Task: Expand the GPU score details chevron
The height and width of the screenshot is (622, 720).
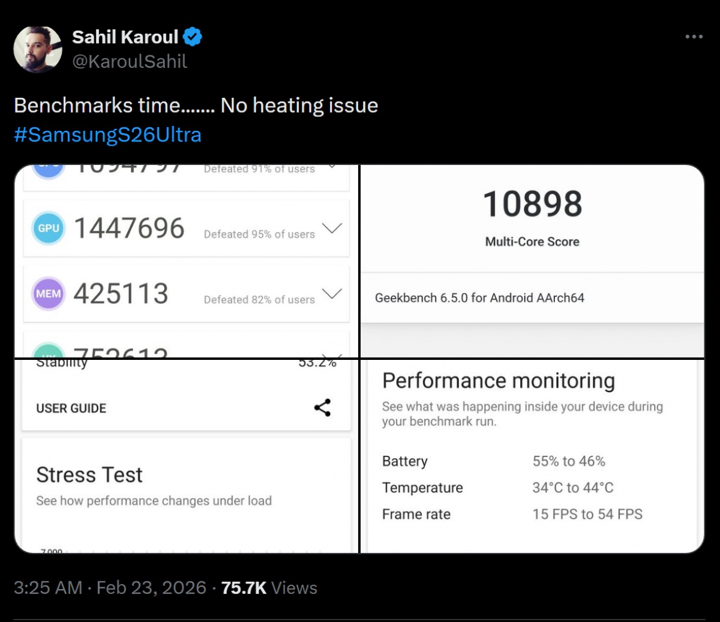Action: click(332, 228)
